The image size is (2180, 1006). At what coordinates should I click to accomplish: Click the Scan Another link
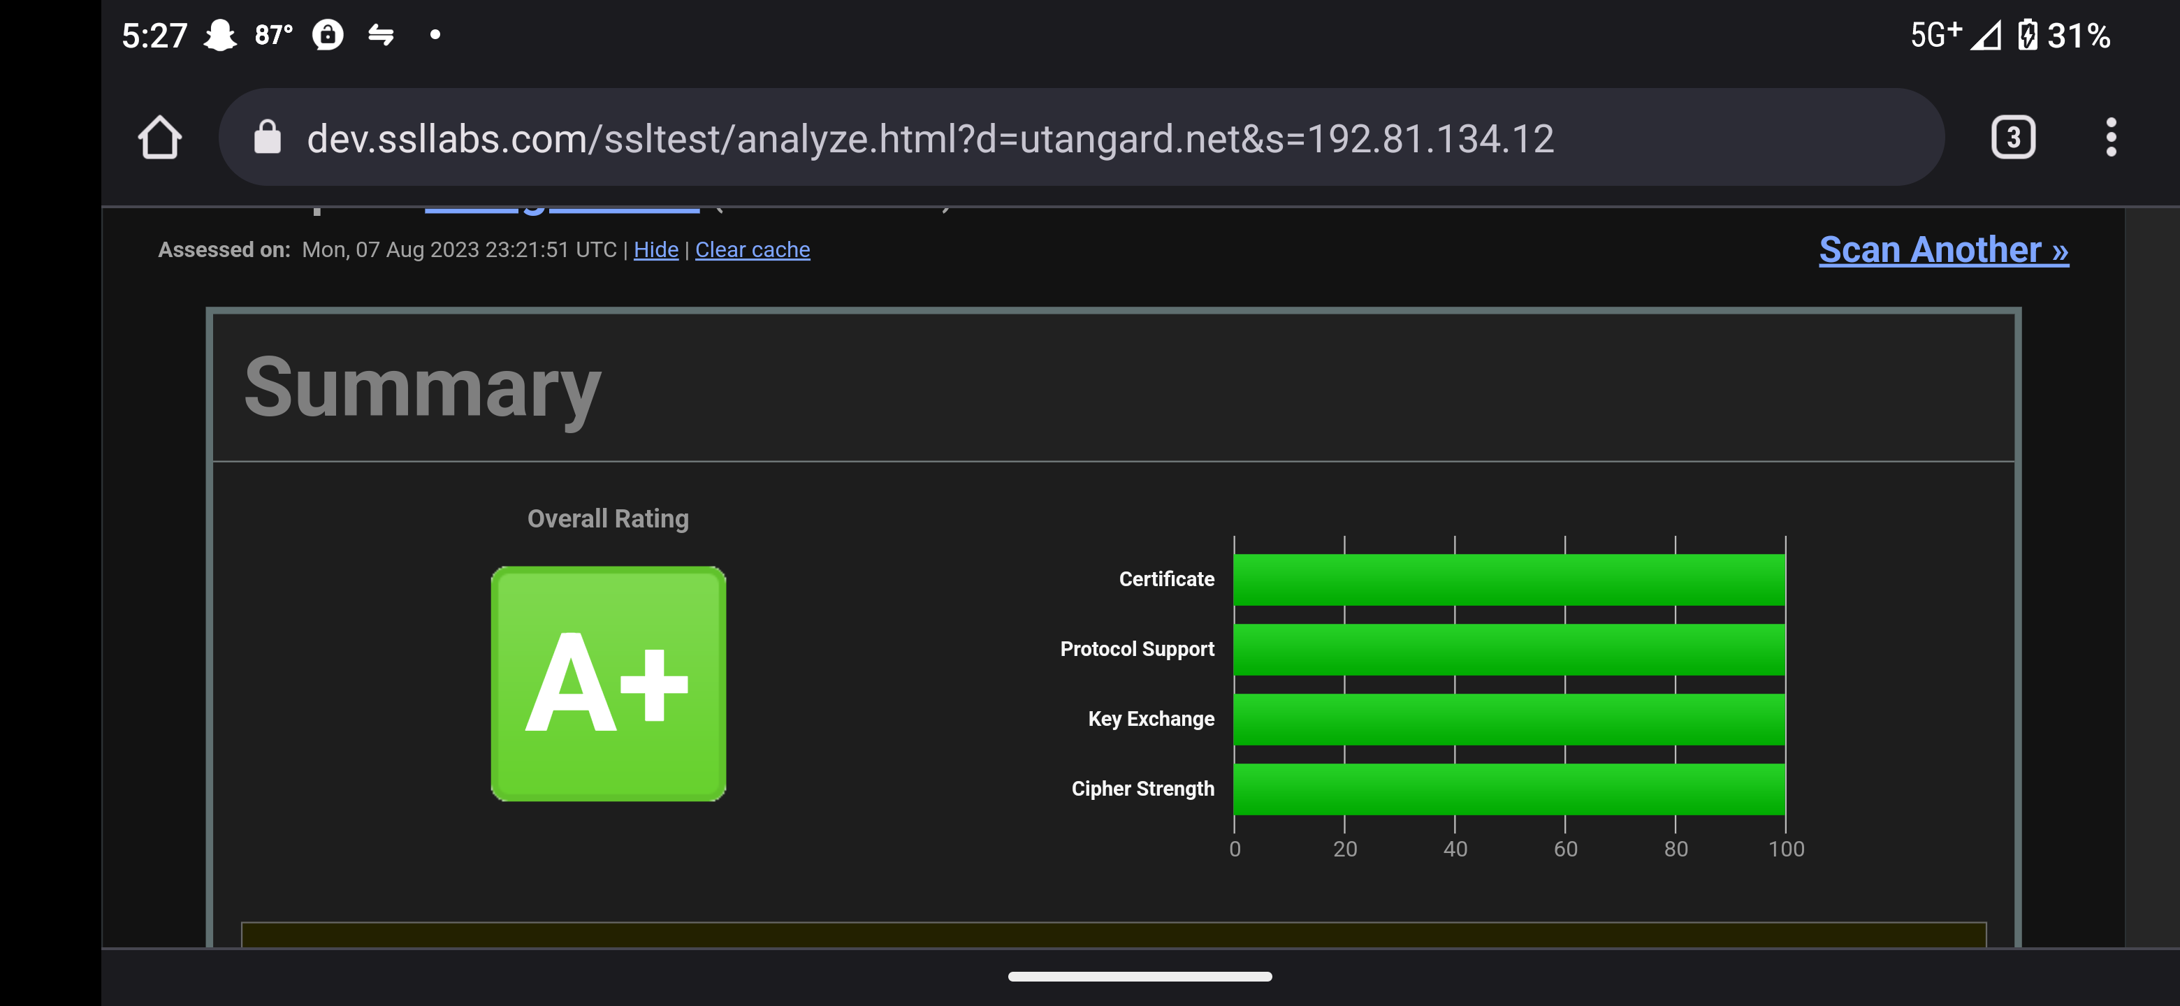click(x=1944, y=249)
